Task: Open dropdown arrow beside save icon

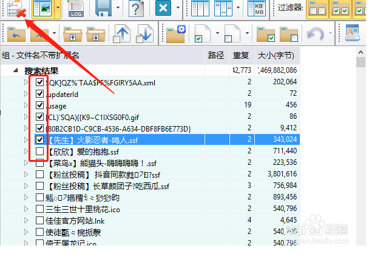Action: coord(118,8)
